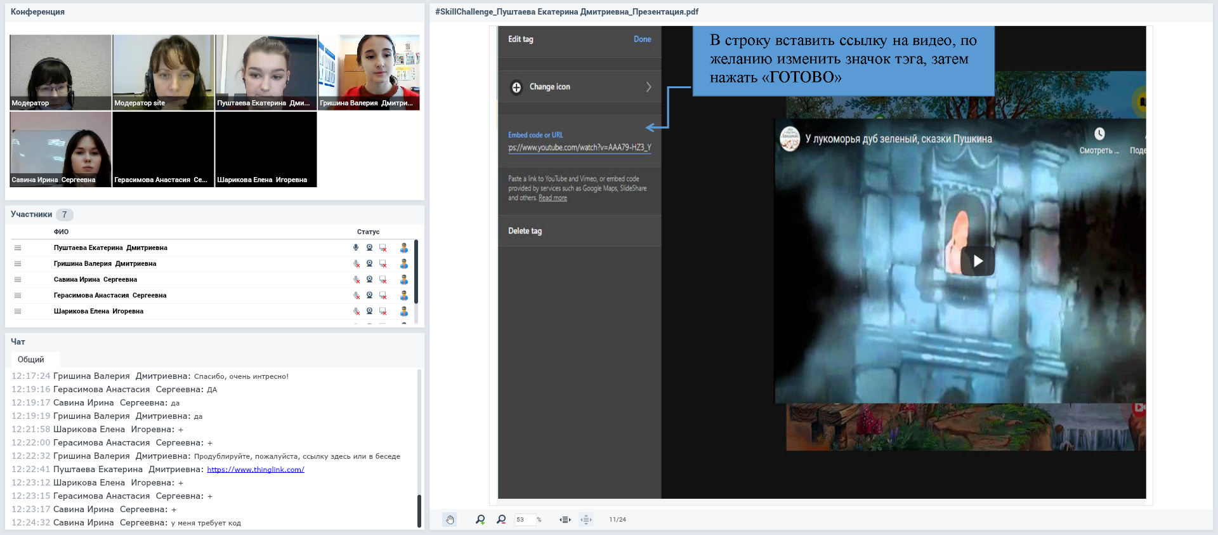Click the participants count badge 7
Screen dimensions: 1218x535
pos(65,215)
